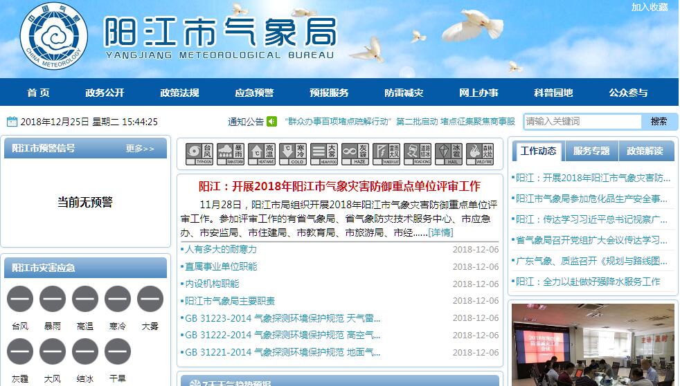Viewport: 680px width, 386px height.
Task: Open the article 阳江市气象局主要职责
Action: (x=230, y=301)
